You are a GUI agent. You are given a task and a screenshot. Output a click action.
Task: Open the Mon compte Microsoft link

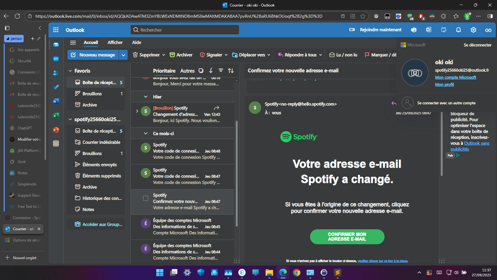tap(455, 77)
